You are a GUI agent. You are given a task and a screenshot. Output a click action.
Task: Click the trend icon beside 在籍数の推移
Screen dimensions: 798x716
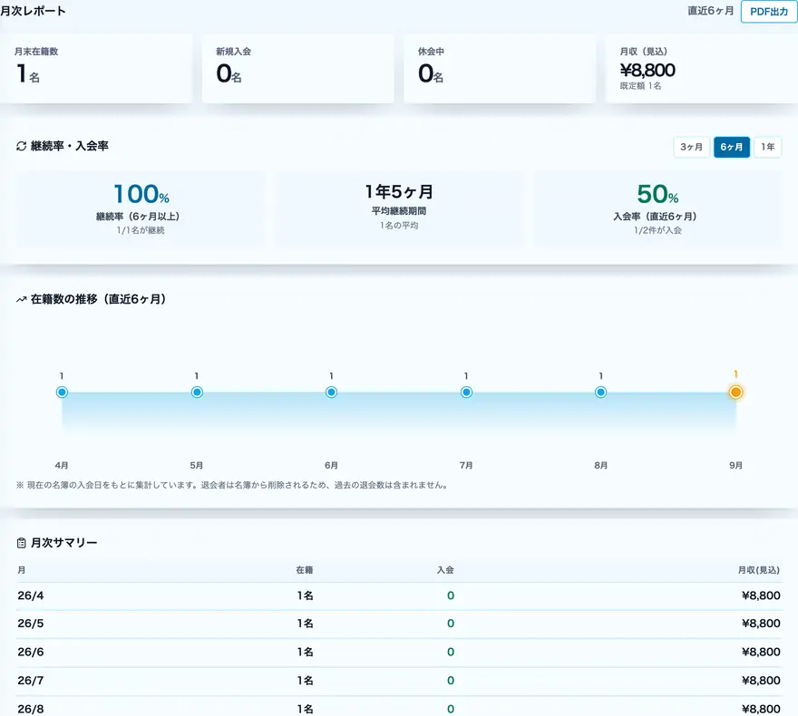click(22, 299)
